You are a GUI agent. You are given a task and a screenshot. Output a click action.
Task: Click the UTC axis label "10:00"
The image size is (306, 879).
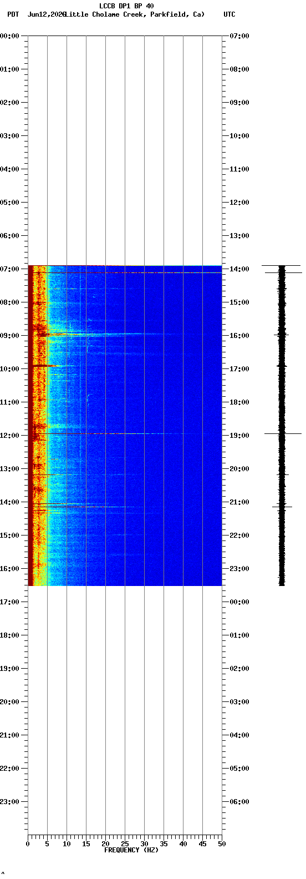tap(239, 136)
